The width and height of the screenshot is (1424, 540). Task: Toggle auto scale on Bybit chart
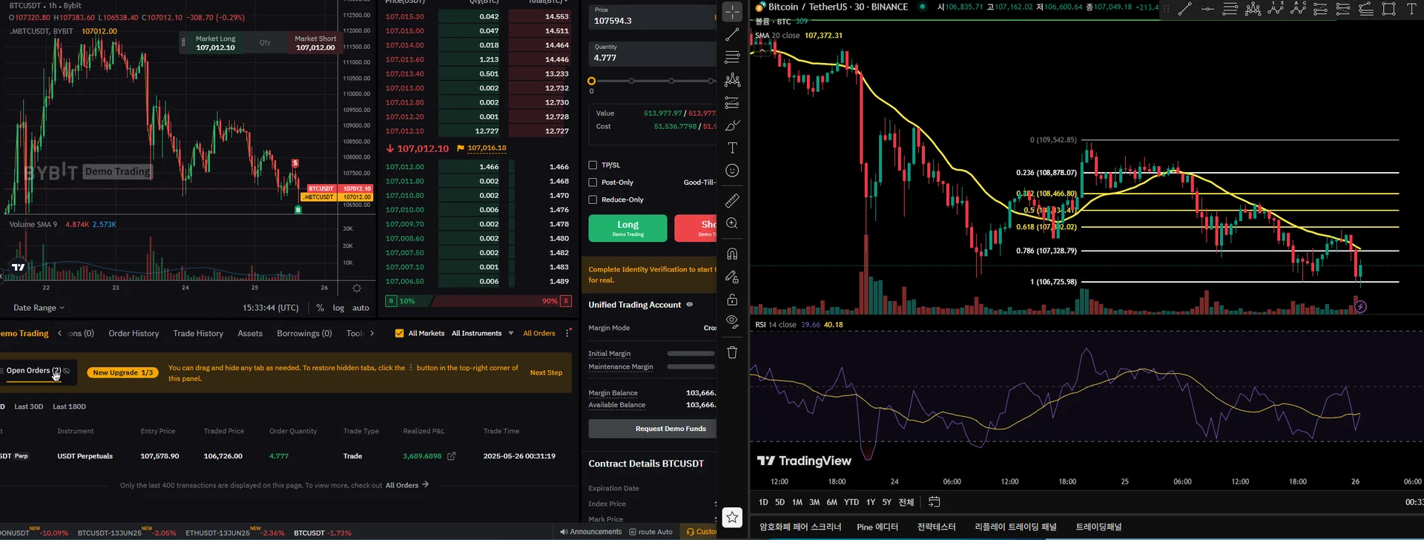tap(360, 308)
